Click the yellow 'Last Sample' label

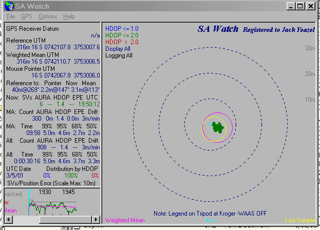coord(300,220)
